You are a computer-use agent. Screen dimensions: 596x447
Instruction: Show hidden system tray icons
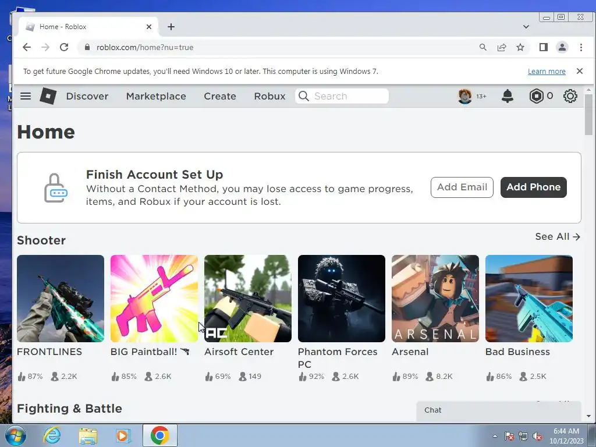click(x=495, y=436)
